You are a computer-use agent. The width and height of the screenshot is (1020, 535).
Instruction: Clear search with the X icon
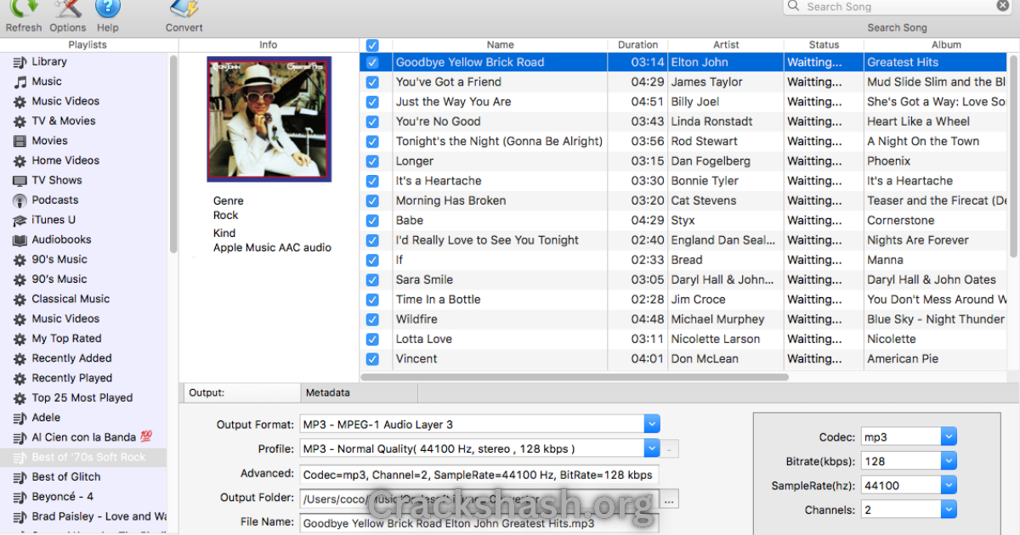tap(1002, 6)
